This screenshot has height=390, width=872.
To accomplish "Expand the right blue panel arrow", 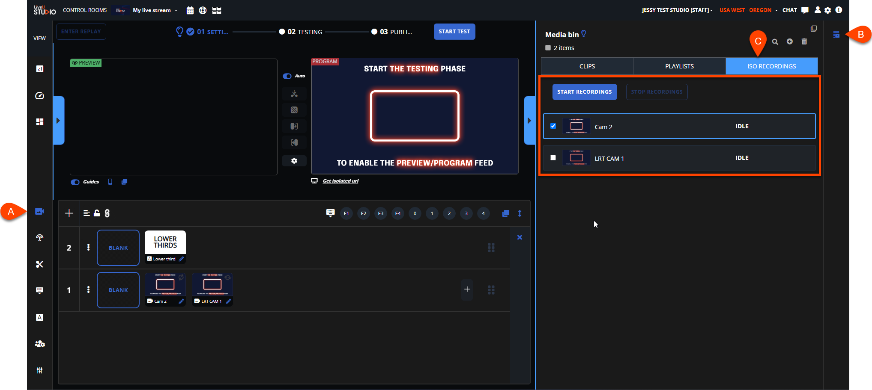I will click(529, 121).
